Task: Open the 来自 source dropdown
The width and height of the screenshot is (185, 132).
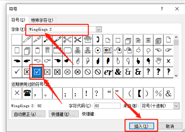Action: 176,106
